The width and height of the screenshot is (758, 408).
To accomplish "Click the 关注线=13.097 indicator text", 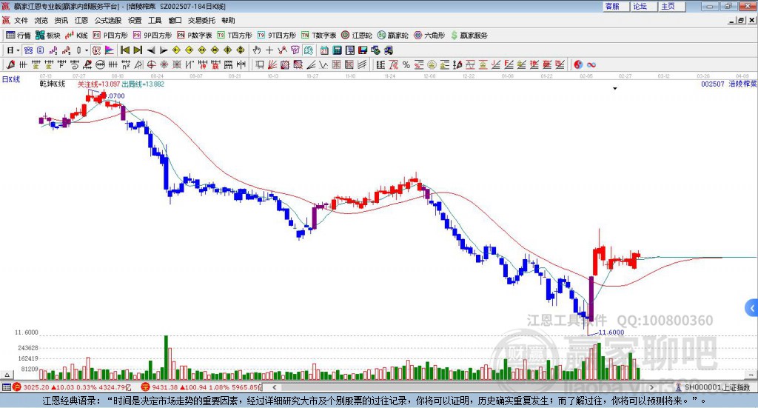I will pos(98,84).
